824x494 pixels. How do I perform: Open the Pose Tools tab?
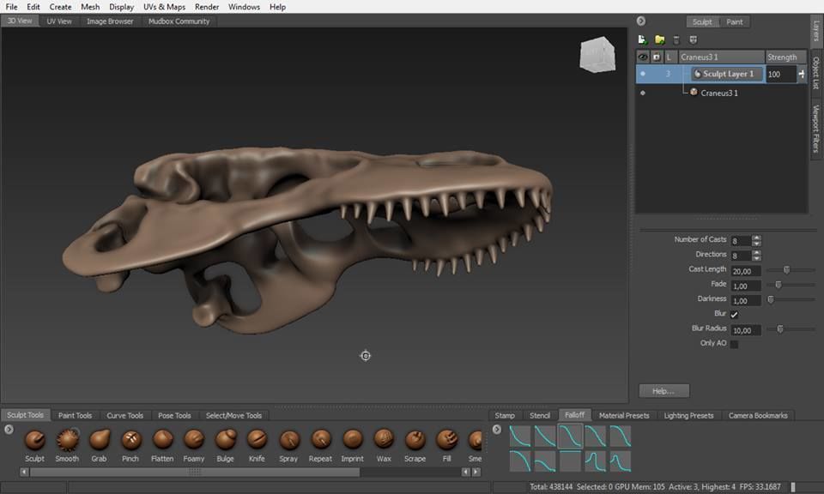pyautogui.click(x=174, y=415)
